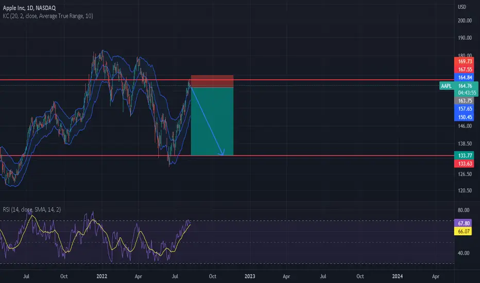Click the 2022 label on time axis
Image resolution: width=480 pixels, height=283 pixels.
point(101,276)
